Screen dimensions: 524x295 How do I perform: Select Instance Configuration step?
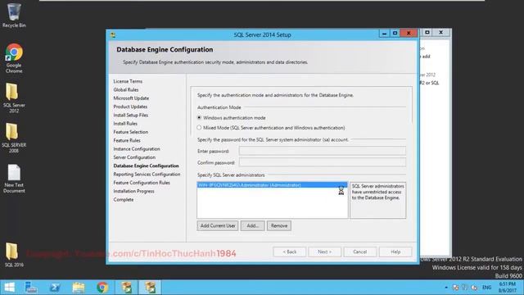pos(137,149)
